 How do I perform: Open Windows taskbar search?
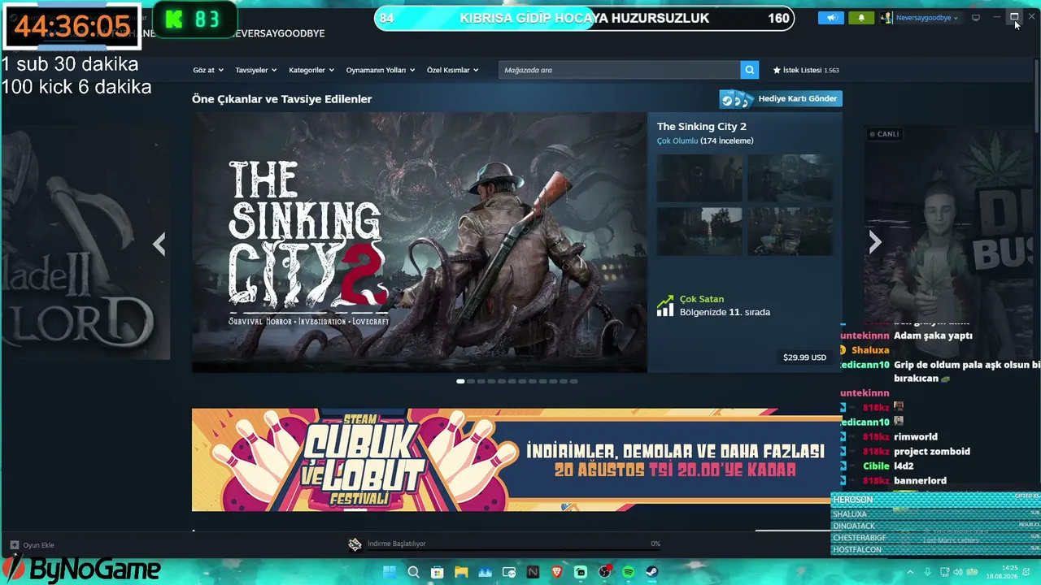413,572
